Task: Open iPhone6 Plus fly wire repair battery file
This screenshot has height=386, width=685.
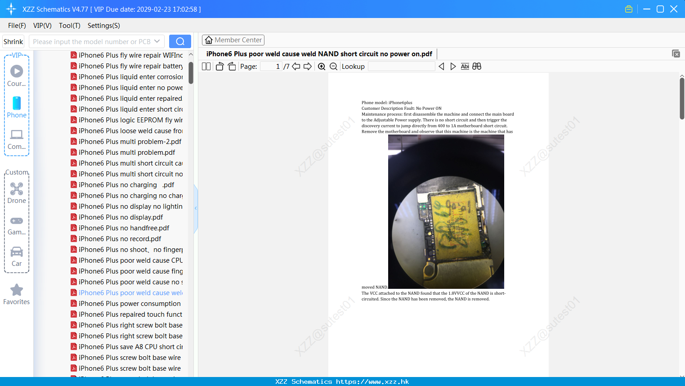Action: click(127, 66)
